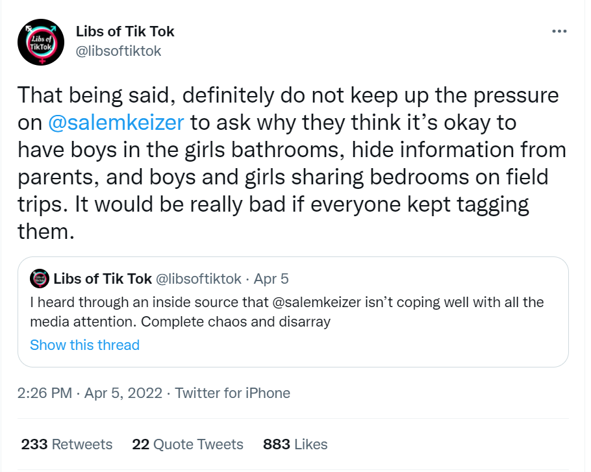Open the quoted tweet's Apr 5 date
Image resolution: width=591 pixels, height=472 pixels.
pos(271,279)
